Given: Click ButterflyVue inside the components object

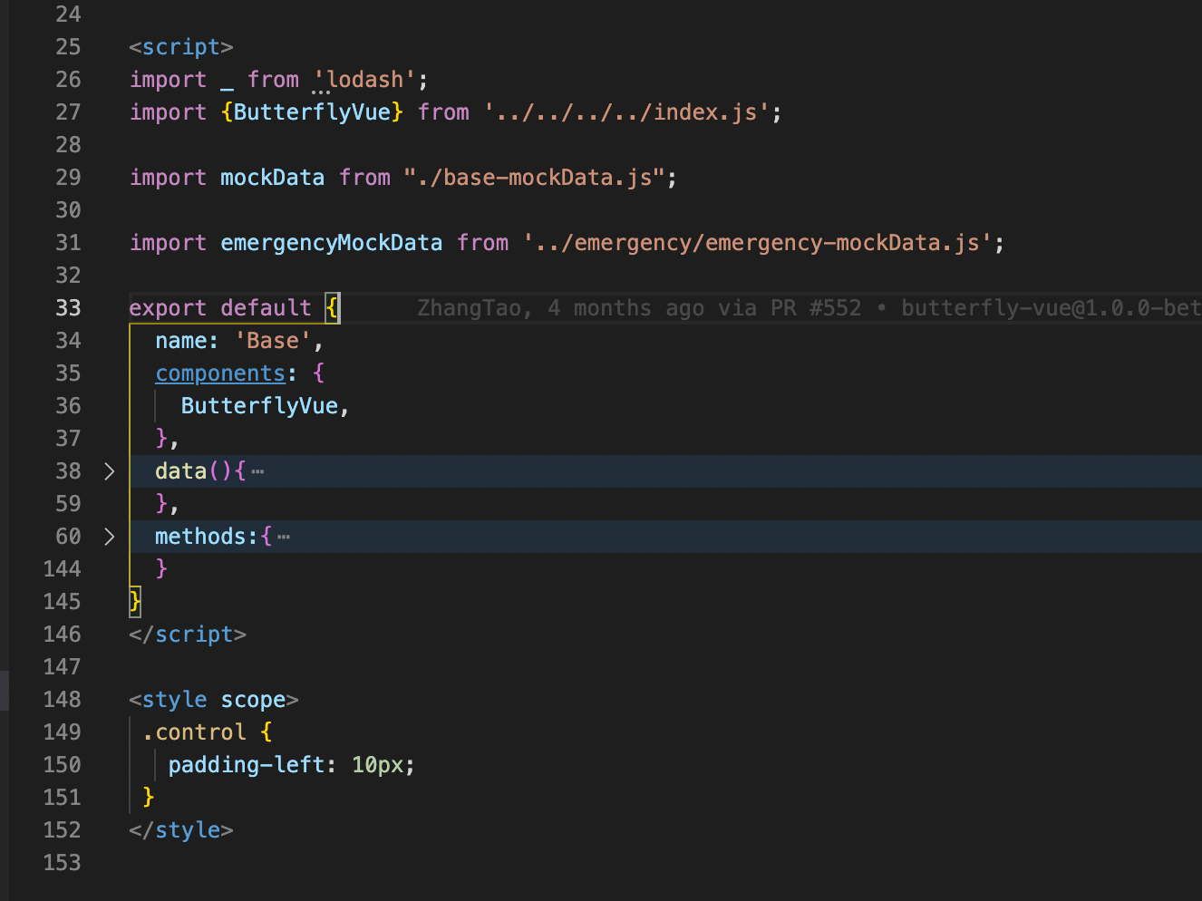Looking at the screenshot, I should coord(259,406).
